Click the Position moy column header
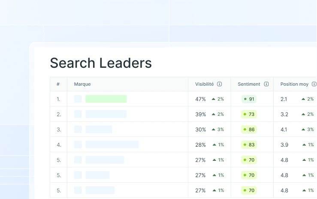Viewport: 317px width, 199px height. (x=294, y=84)
